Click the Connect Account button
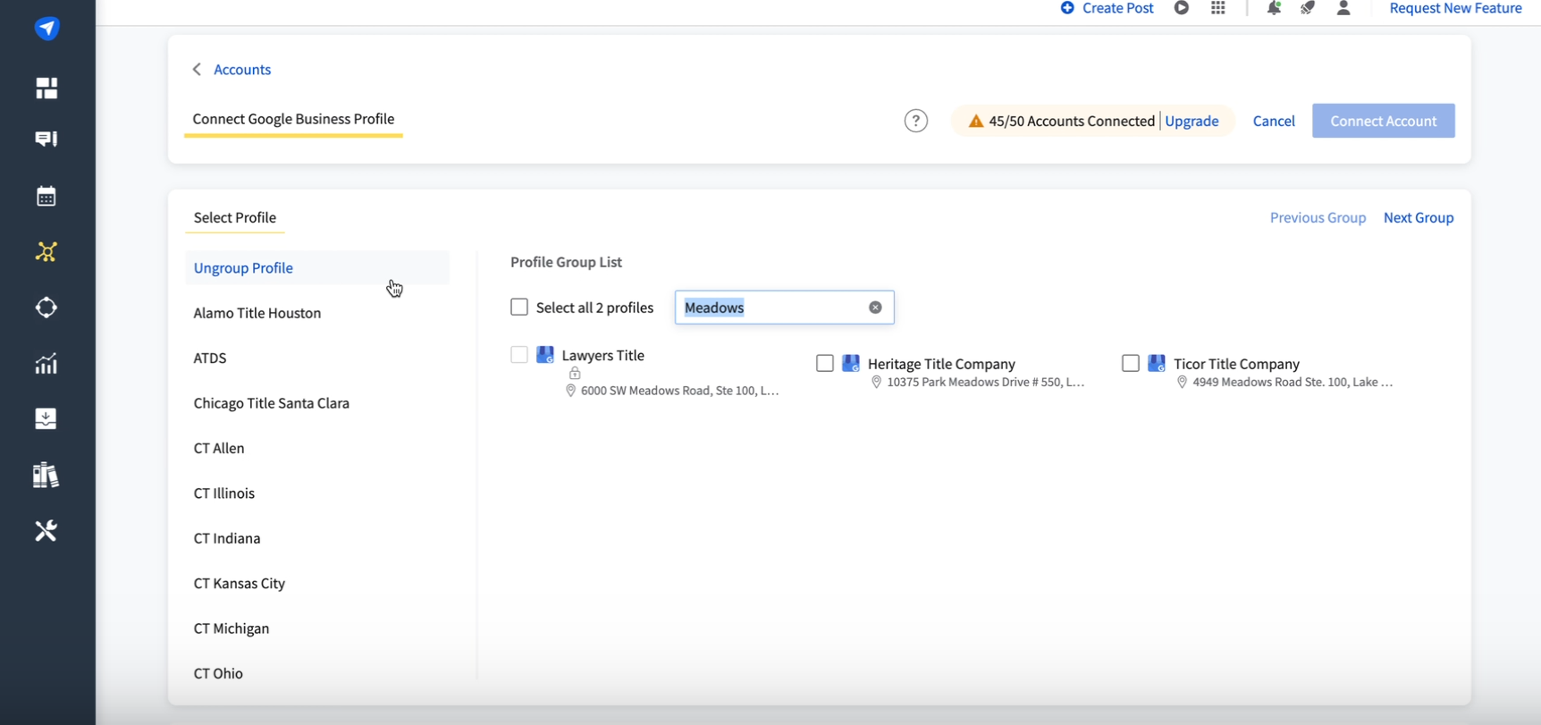1541x725 pixels. (1383, 121)
